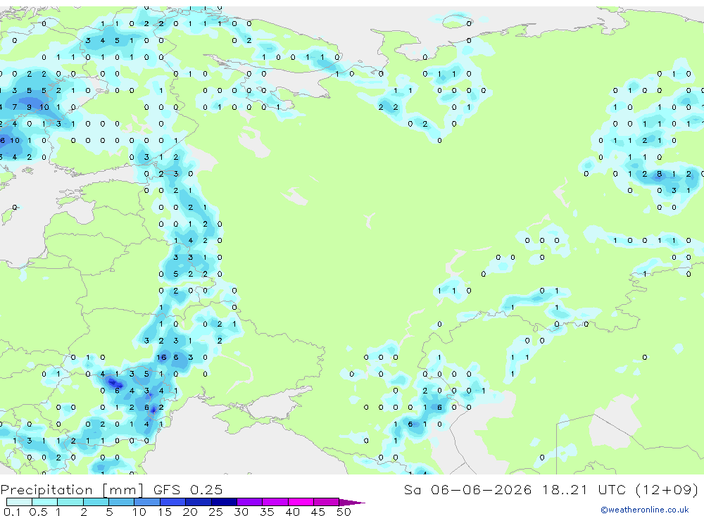Click the '15' legend scale label

165,512
